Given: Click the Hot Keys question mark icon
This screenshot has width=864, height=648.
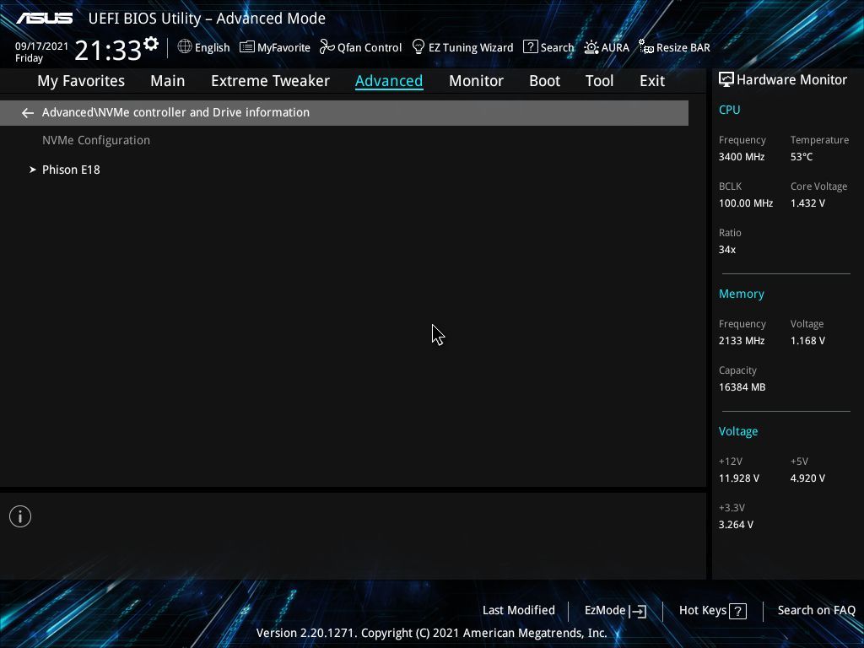Looking at the screenshot, I should 737,611.
